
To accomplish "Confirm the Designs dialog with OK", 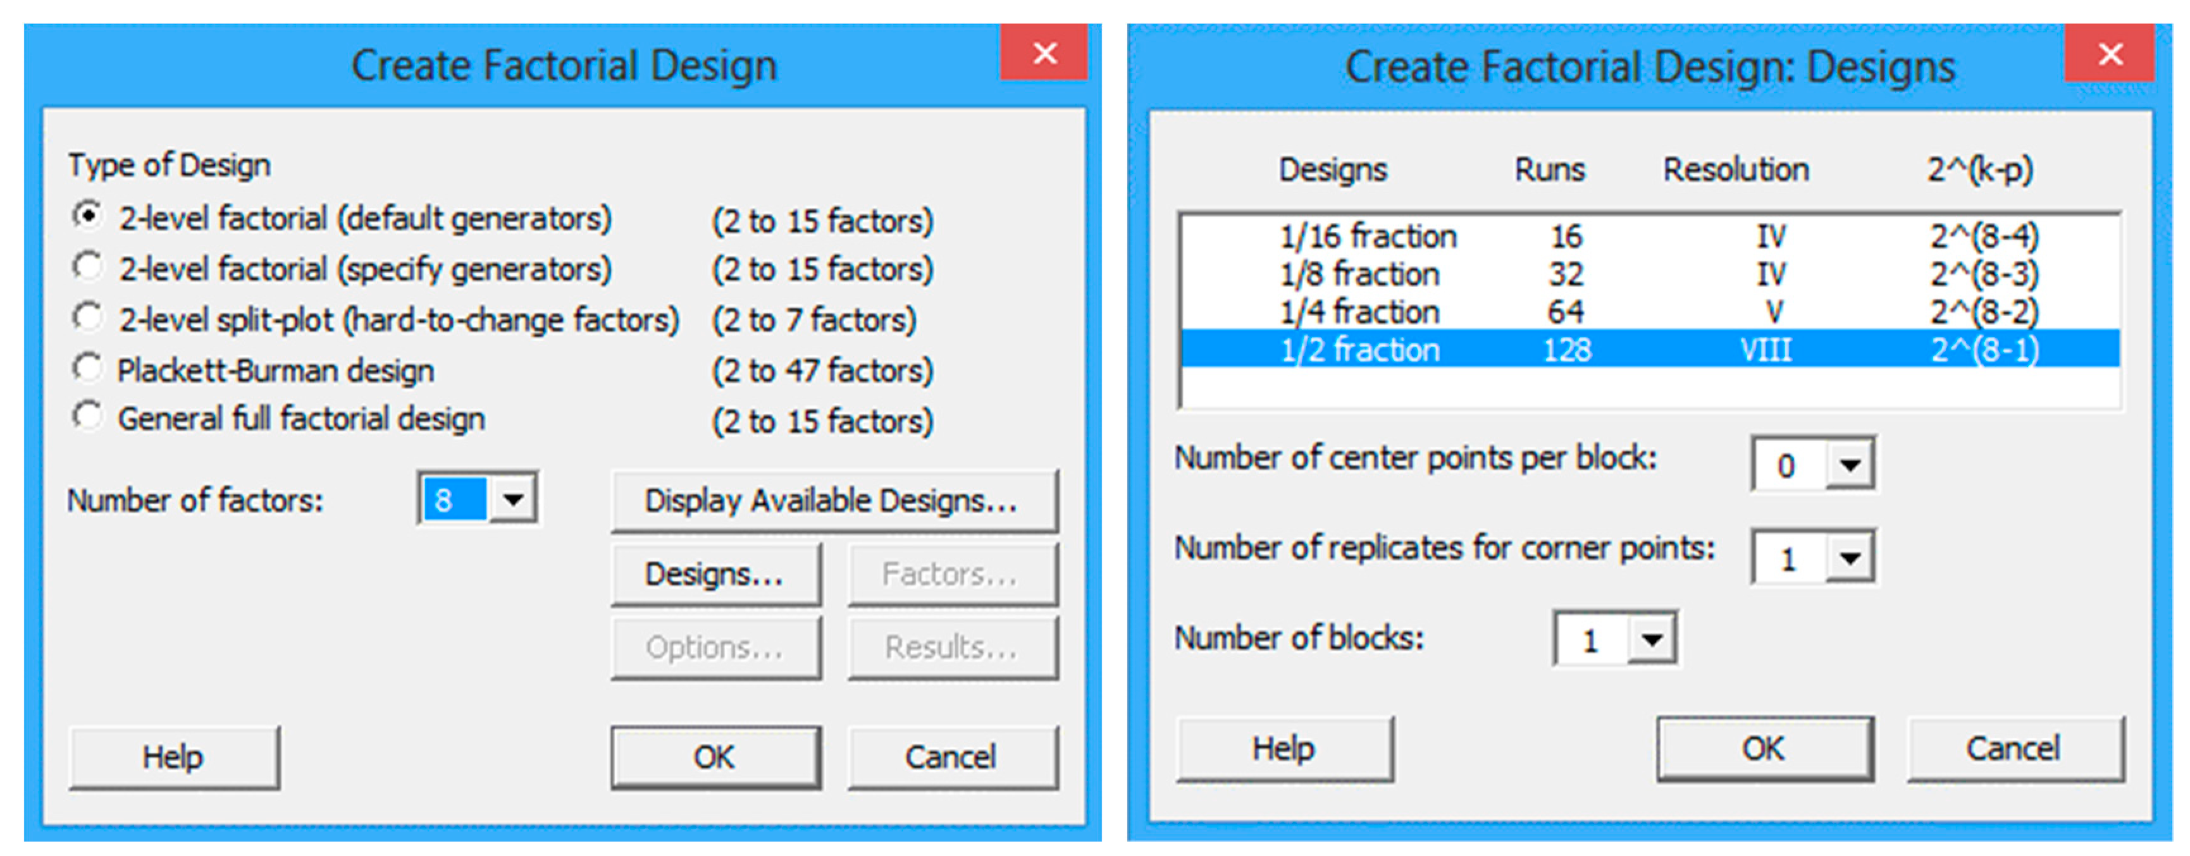I will click(1763, 749).
